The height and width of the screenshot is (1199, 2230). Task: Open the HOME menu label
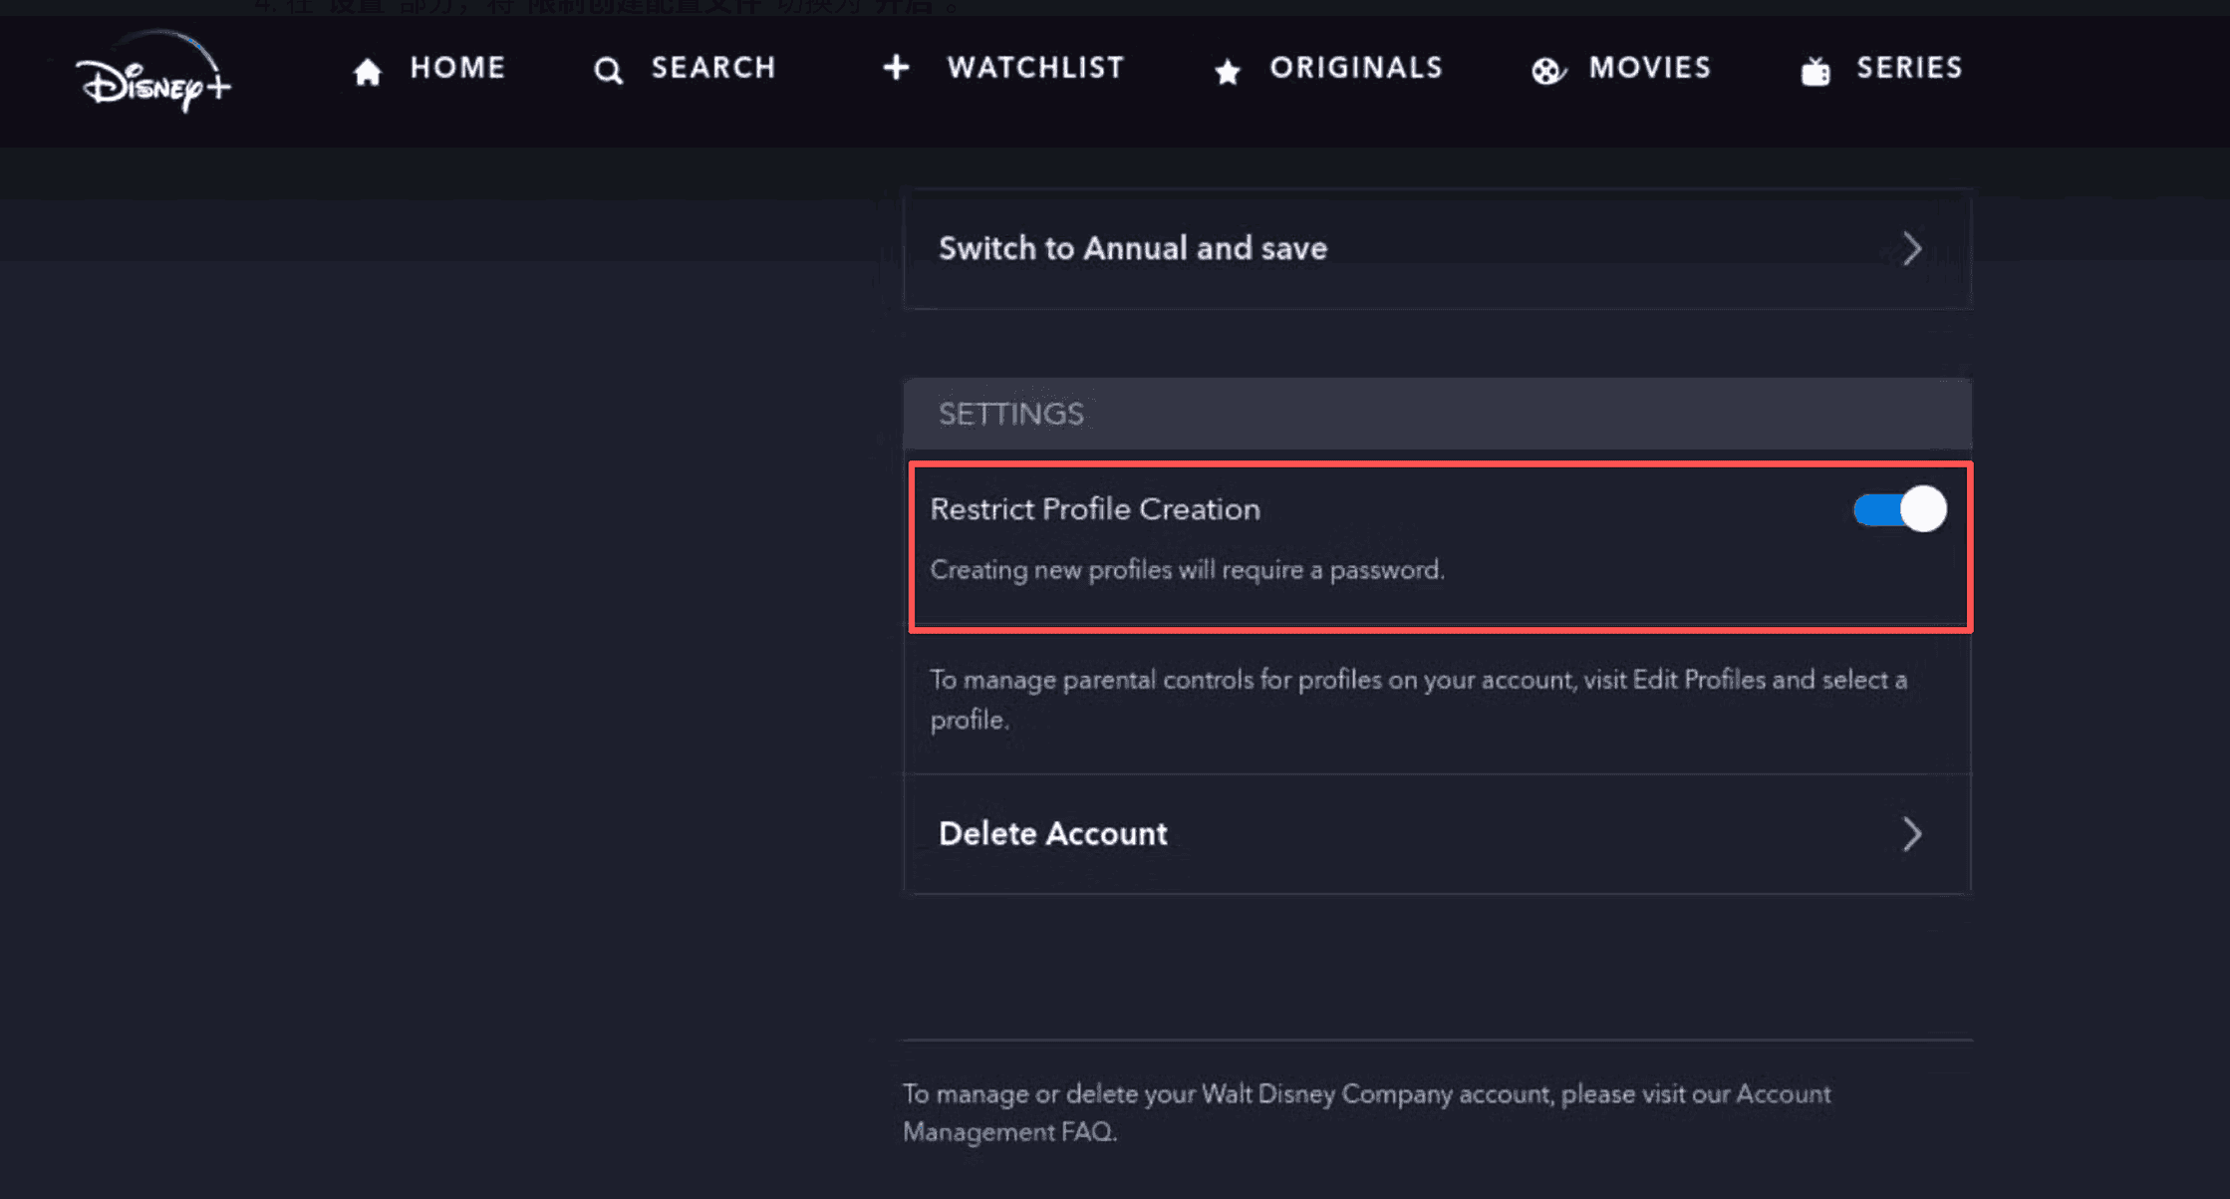(x=457, y=68)
